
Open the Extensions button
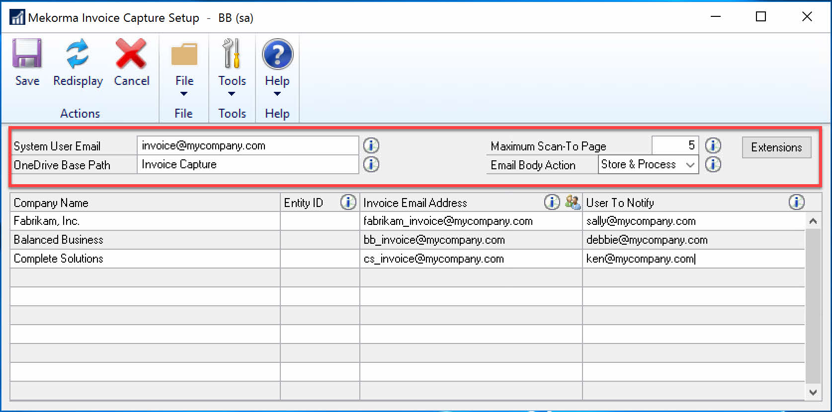pyautogui.click(x=776, y=147)
